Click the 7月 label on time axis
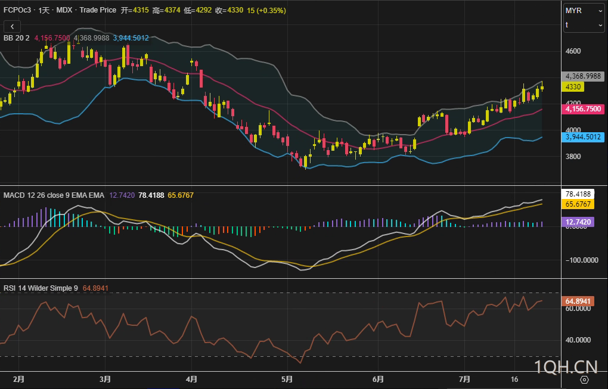This screenshot has height=389, width=608. (465, 379)
